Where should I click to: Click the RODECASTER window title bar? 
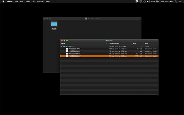92,18
